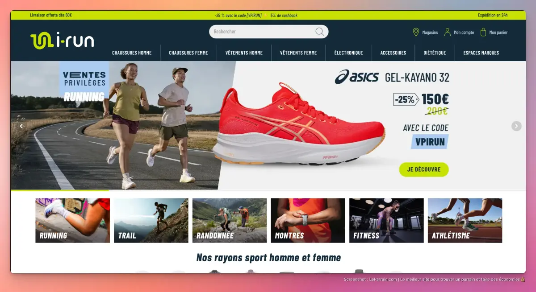Open the Magasins location pin icon
536x292 pixels.
pyautogui.click(x=416, y=32)
